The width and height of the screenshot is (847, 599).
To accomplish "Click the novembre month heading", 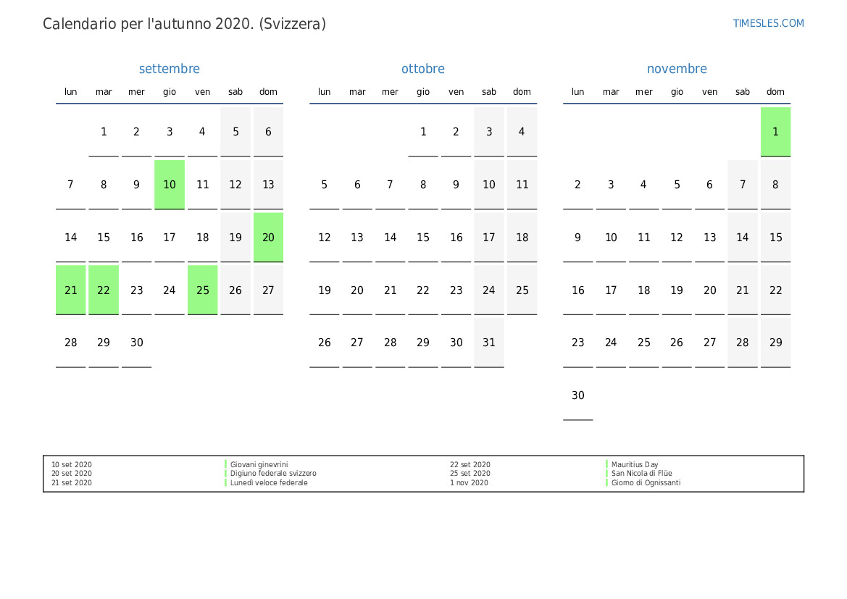I will [677, 69].
